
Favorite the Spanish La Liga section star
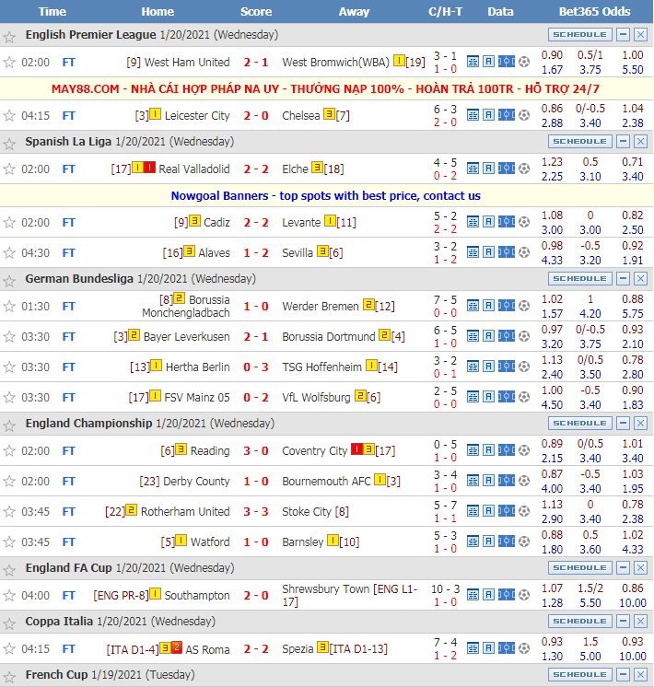(x=9, y=144)
